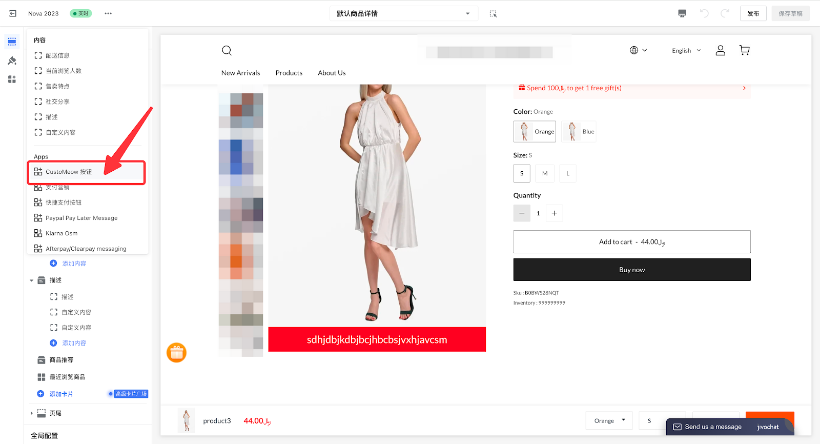Viewport: 820px width, 444px height.
Task: Select size L option
Action: (567, 173)
